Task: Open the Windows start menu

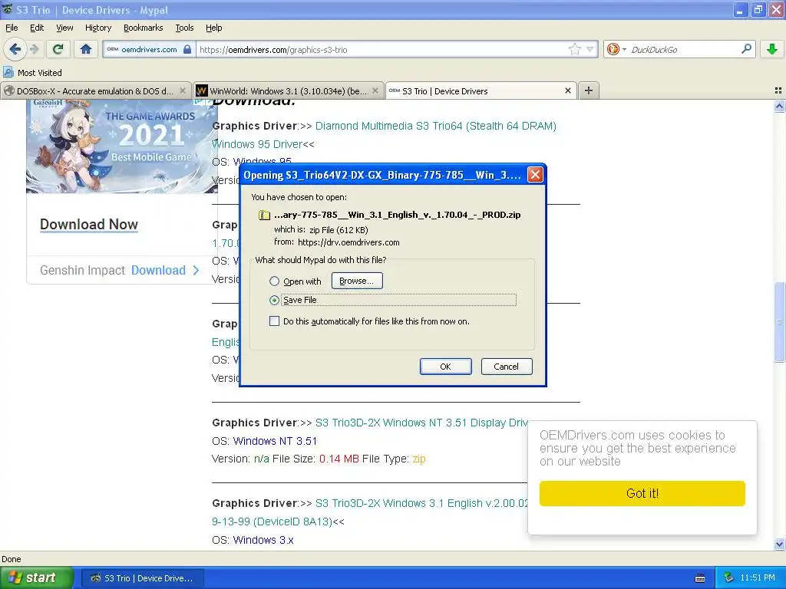Action: click(x=36, y=577)
